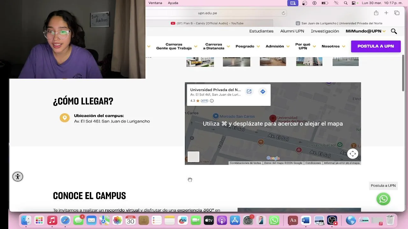Open Spotlight search in menu bar
Viewport: 408px width, 229px height.
346,3
